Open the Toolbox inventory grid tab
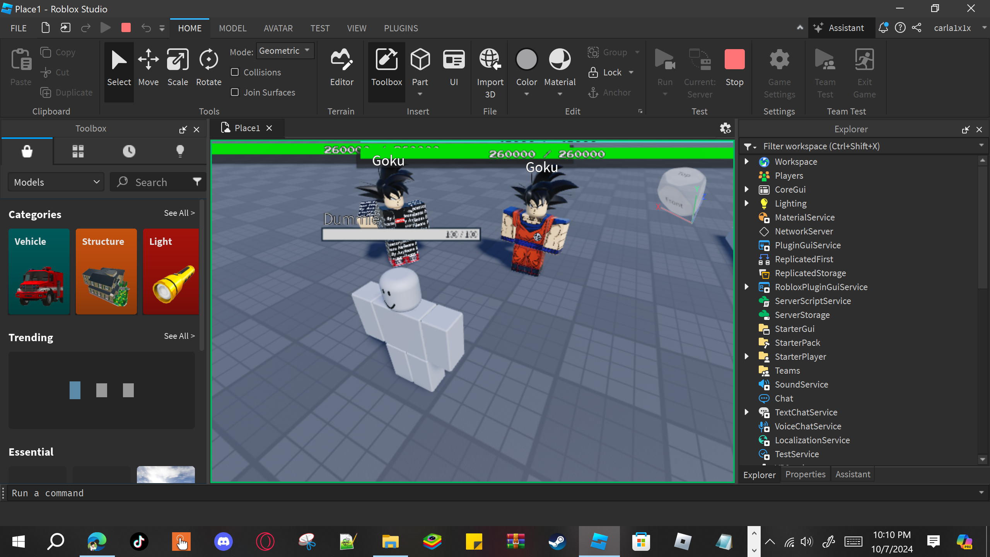 tap(78, 151)
